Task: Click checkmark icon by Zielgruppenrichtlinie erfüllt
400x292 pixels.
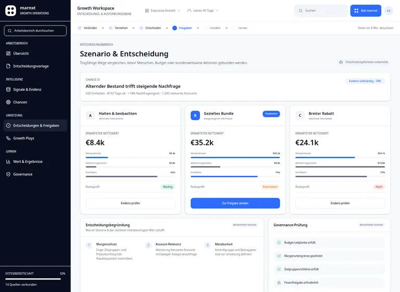Action: (x=279, y=269)
